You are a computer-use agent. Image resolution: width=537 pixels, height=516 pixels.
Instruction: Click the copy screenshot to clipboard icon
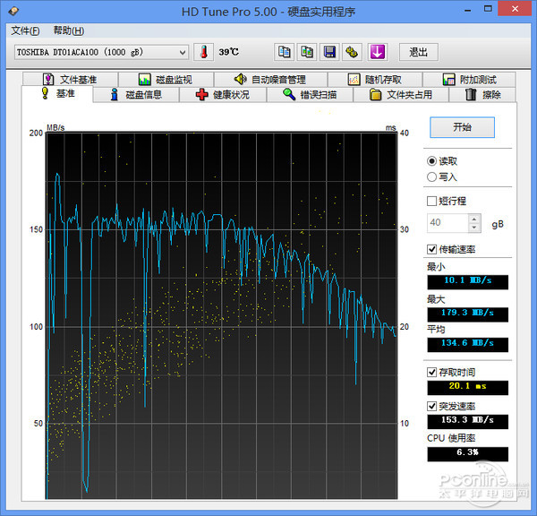click(x=307, y=52)
